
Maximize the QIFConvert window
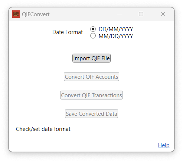tap(141, 14)
